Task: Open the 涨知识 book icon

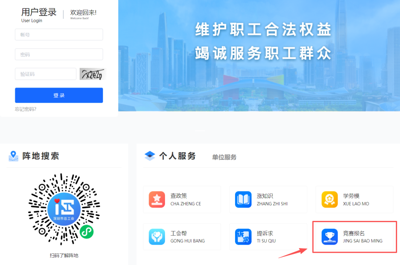Action: click(243, 199)
